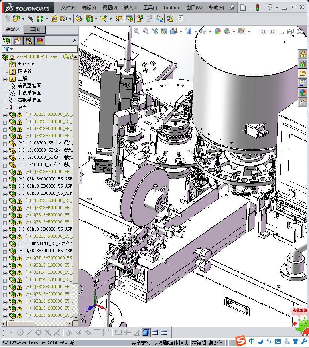Open the ConfigurationManager panel icon
This screenshot has width=309, height=348.
(29, 41)
